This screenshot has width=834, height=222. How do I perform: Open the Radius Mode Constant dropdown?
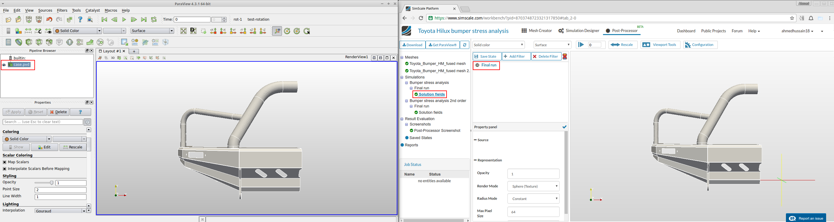pos(534,199)
